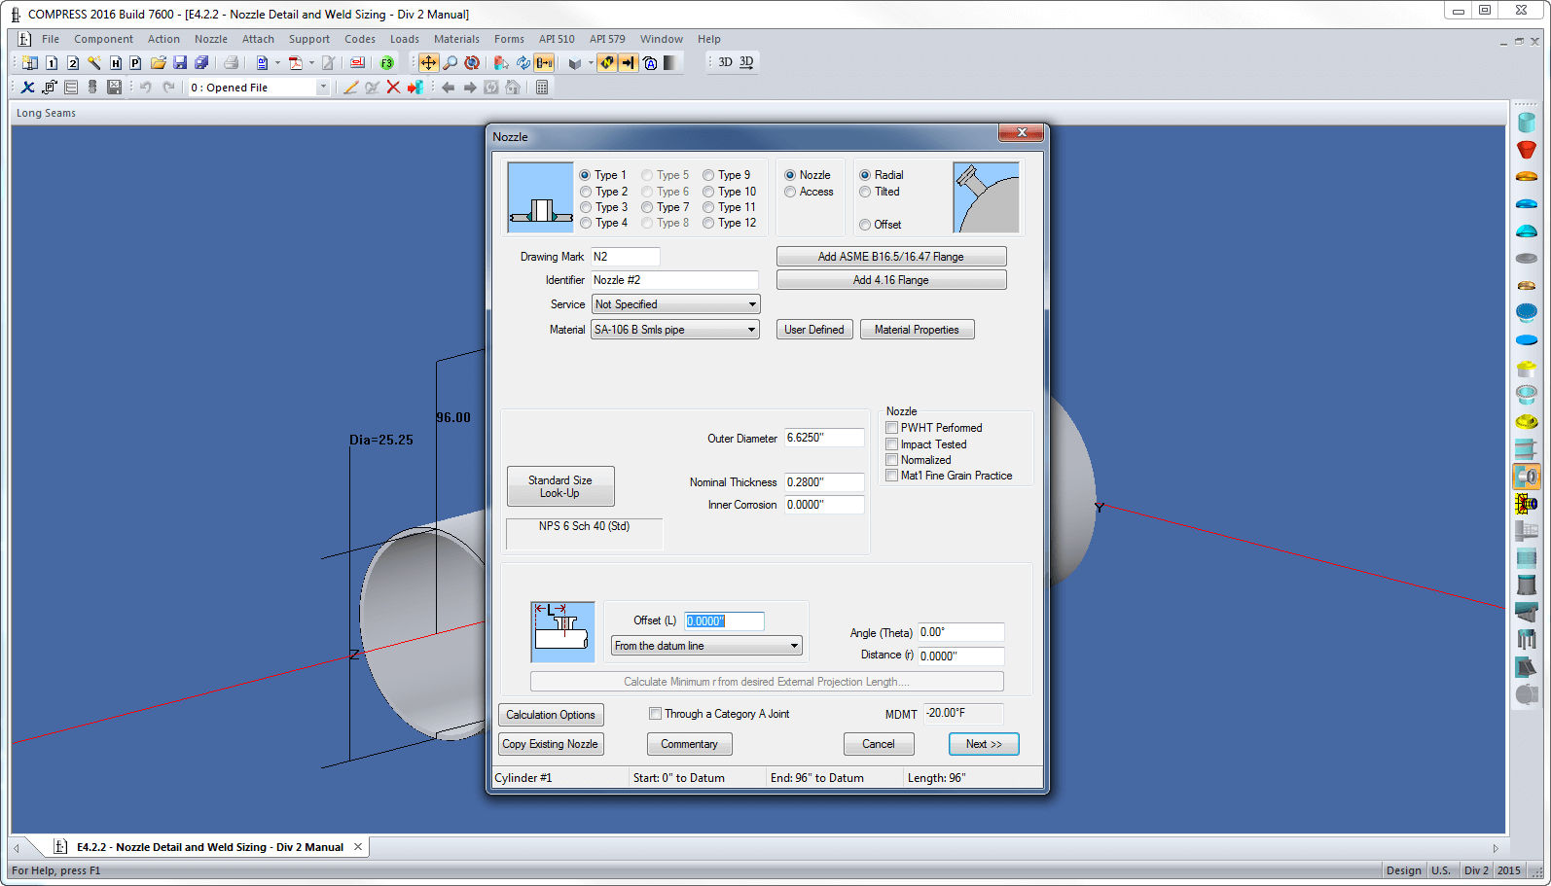Click the Rotate view icon
This screenshot has width=1551, height=886.
click(x=472, y=63)
